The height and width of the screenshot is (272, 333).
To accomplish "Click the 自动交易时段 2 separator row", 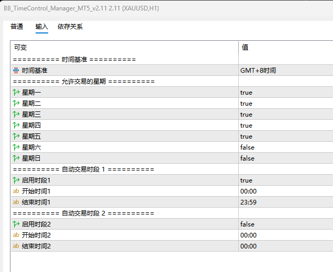I will pyautogui.click(x=83, y=213).
